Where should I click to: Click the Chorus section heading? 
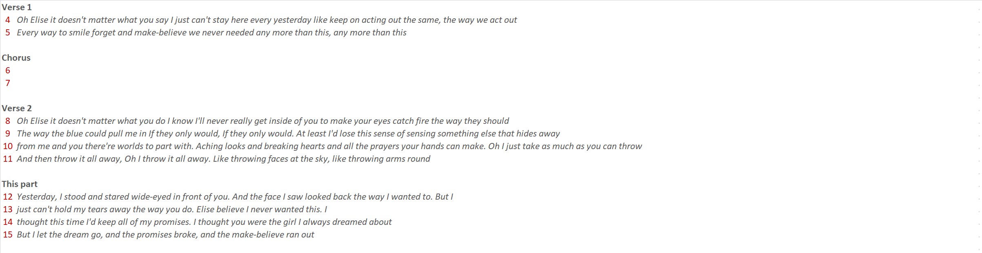pos(16,58)
